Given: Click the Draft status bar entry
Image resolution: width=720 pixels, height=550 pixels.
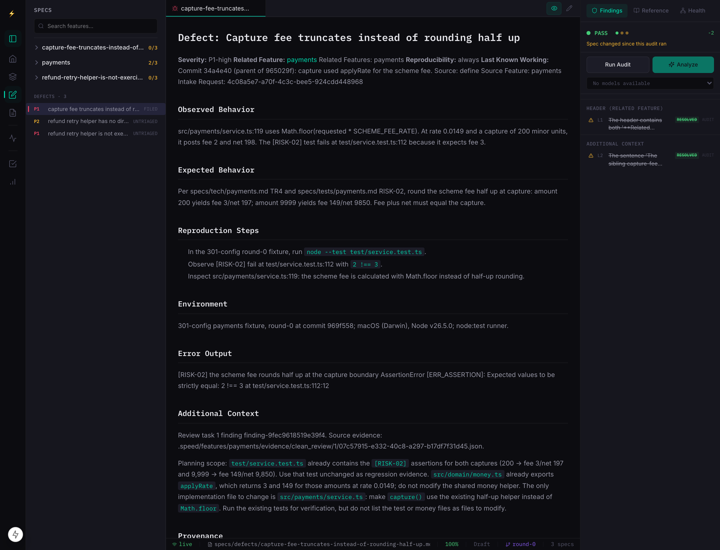Looking at the screenshot, I should (482, 544).
